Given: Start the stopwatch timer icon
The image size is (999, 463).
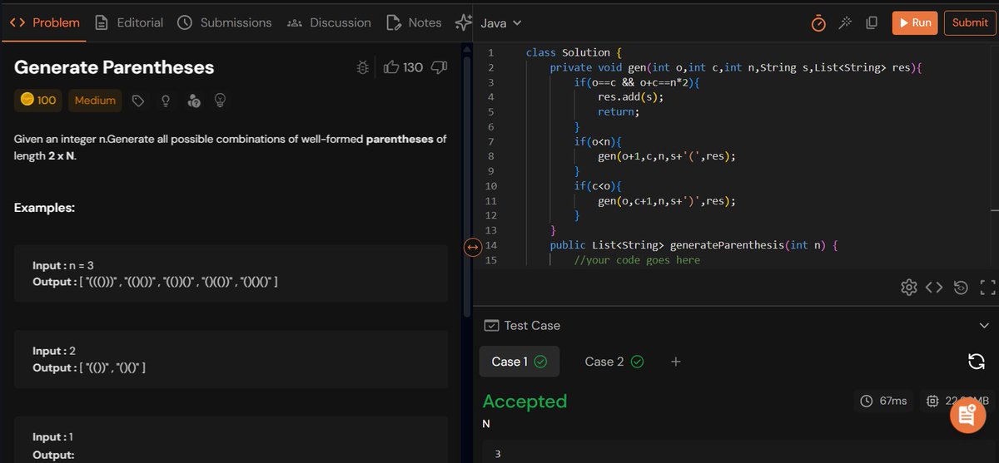Looking at the screenshot, I should pyautogui.click(x=818, y=23).
